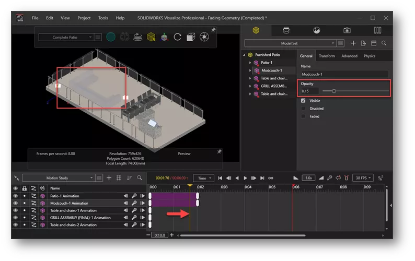Open the Appearances tab cylinder icon
The image size is (415, 261).
[286, 30]
